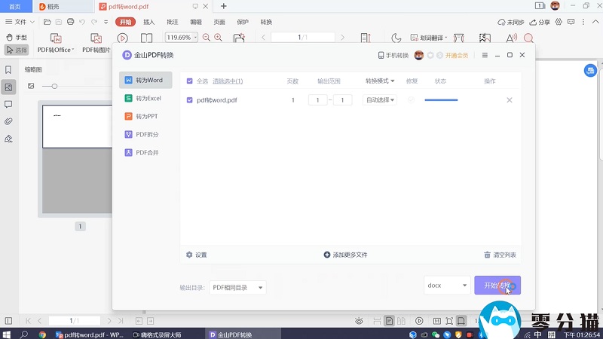This screenshot has height=339, width=603.
Task: Select the Convert to Word tab
Action: pyautogui.click(x=145, y=80)
